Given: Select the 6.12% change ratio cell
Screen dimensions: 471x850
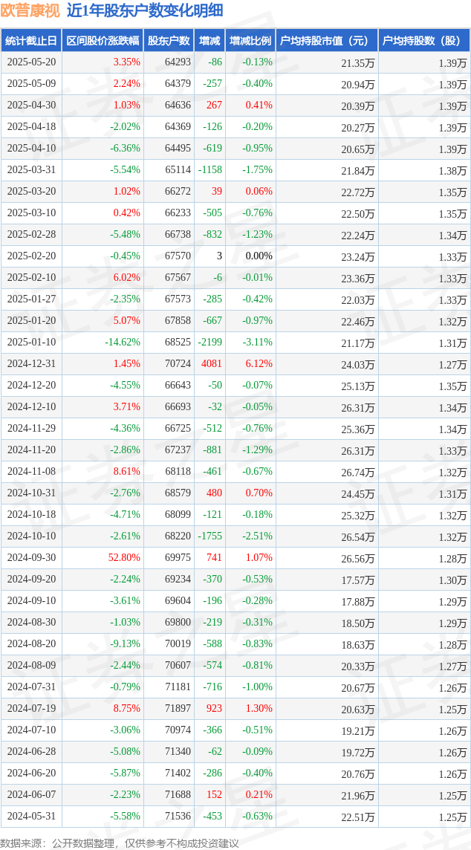Looking at the screenshot, I should [259, 364].
